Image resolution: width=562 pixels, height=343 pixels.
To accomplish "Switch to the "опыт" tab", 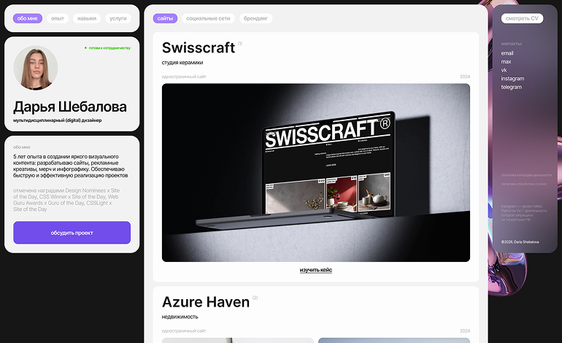I will point(58,18).
